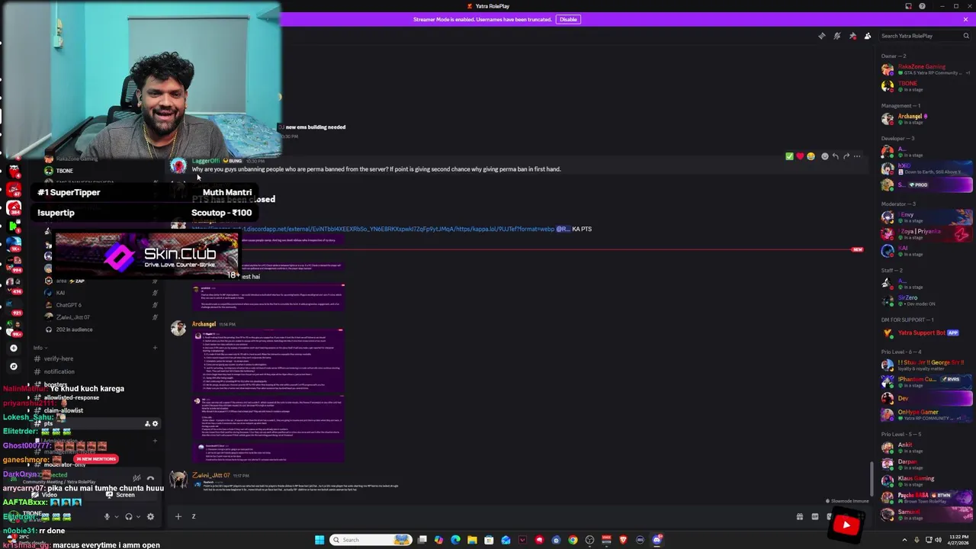
Task: Click the Add a Server plus icon
Action: tap(14, 348)
